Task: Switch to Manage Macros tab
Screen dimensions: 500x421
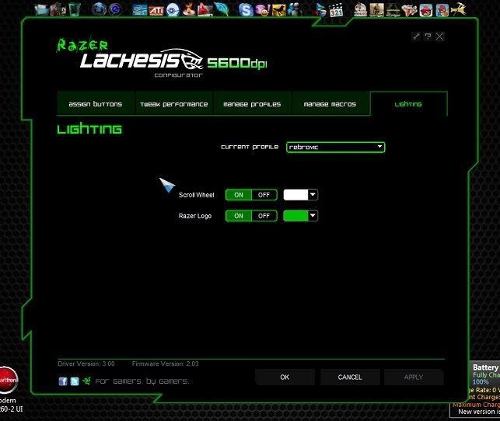Action: click(330, 104)
